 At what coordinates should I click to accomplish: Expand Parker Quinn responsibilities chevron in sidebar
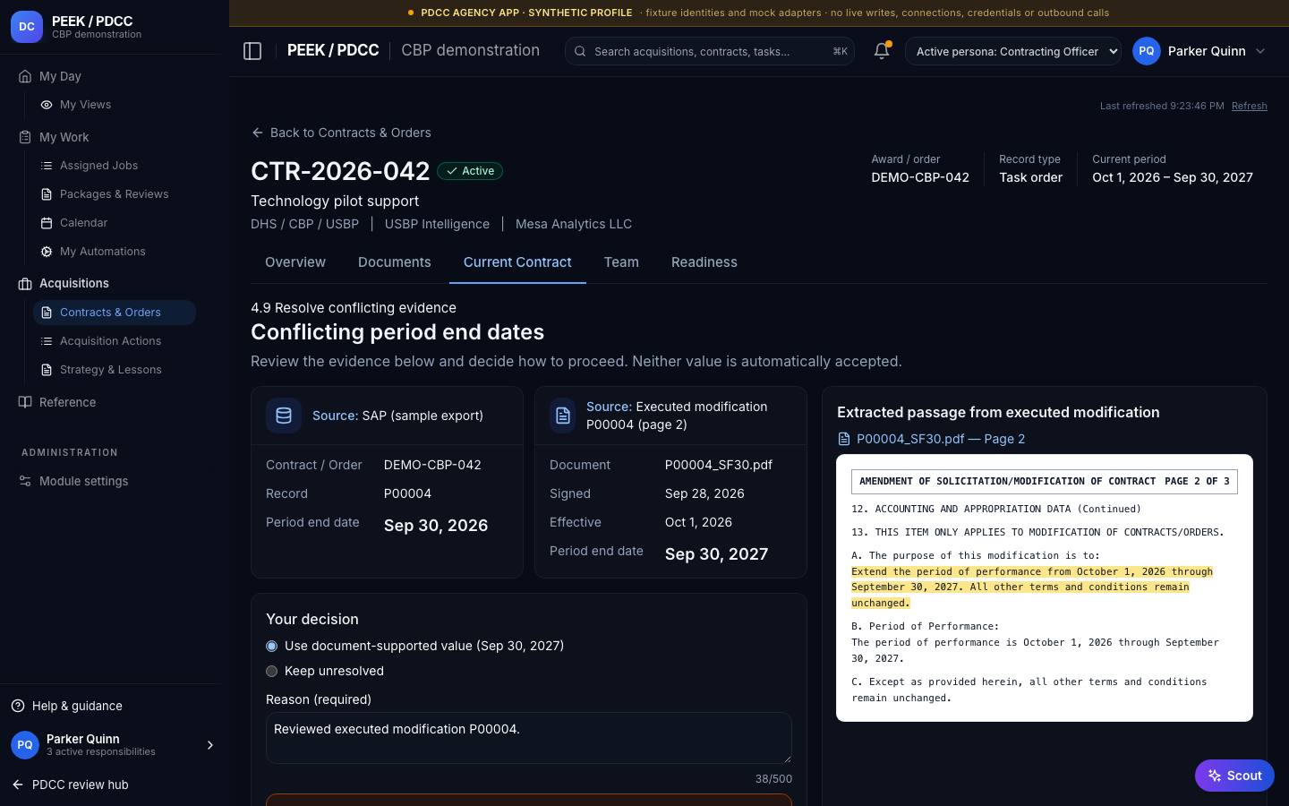[210, 745]
